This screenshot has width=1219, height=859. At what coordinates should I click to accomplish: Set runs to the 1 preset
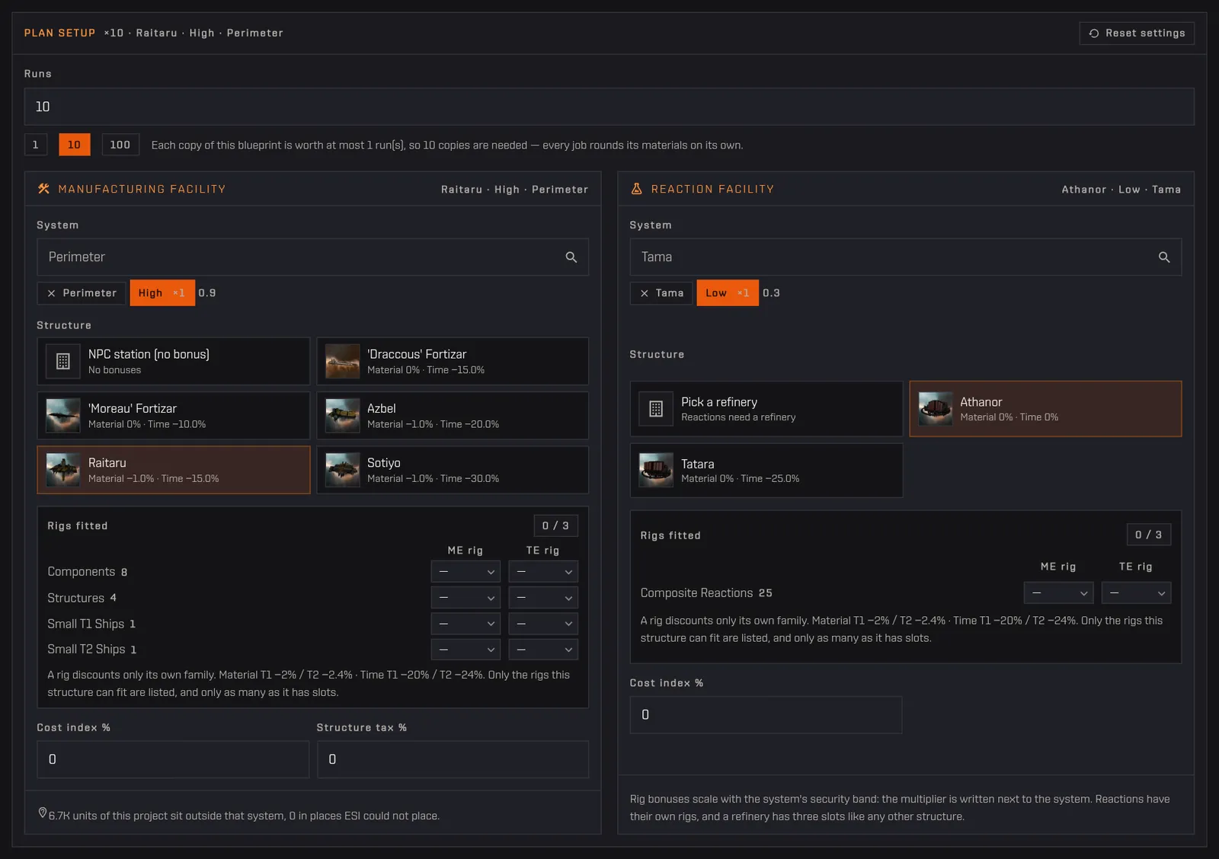click(36, 145)
